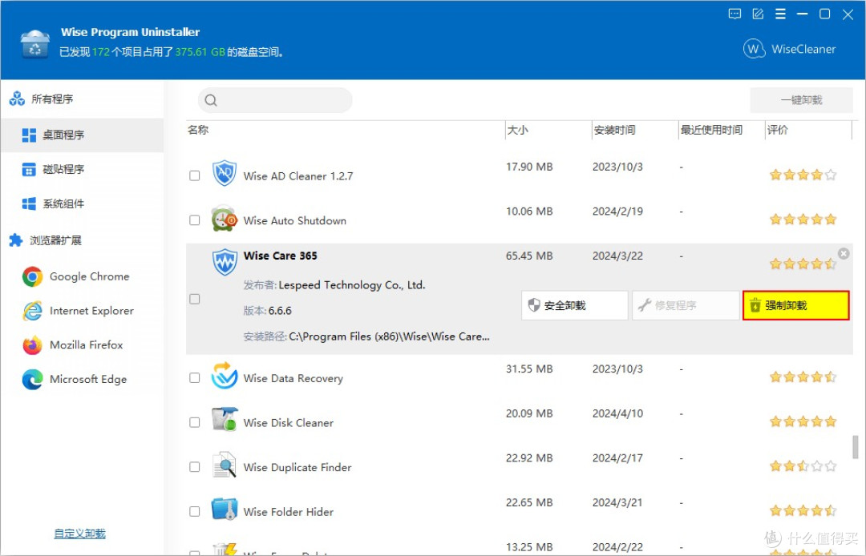Click the Mozilla Firefox icon

(33, 345)
